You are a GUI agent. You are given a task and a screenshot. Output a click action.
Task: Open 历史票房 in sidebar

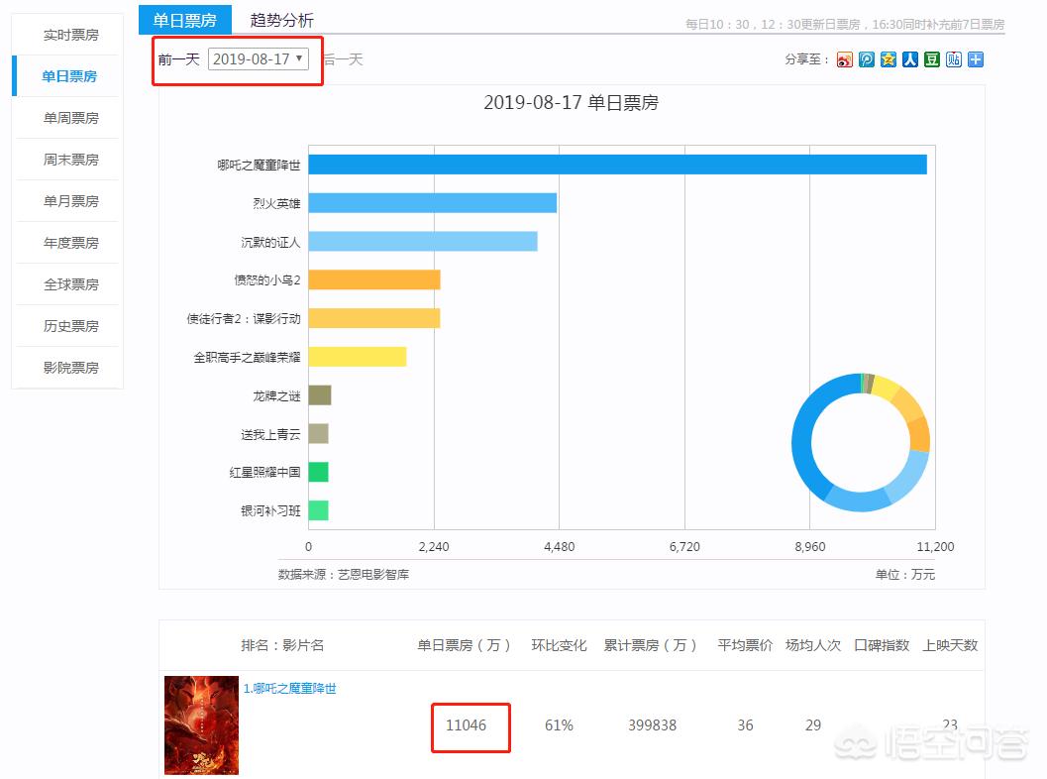[70, 325]
